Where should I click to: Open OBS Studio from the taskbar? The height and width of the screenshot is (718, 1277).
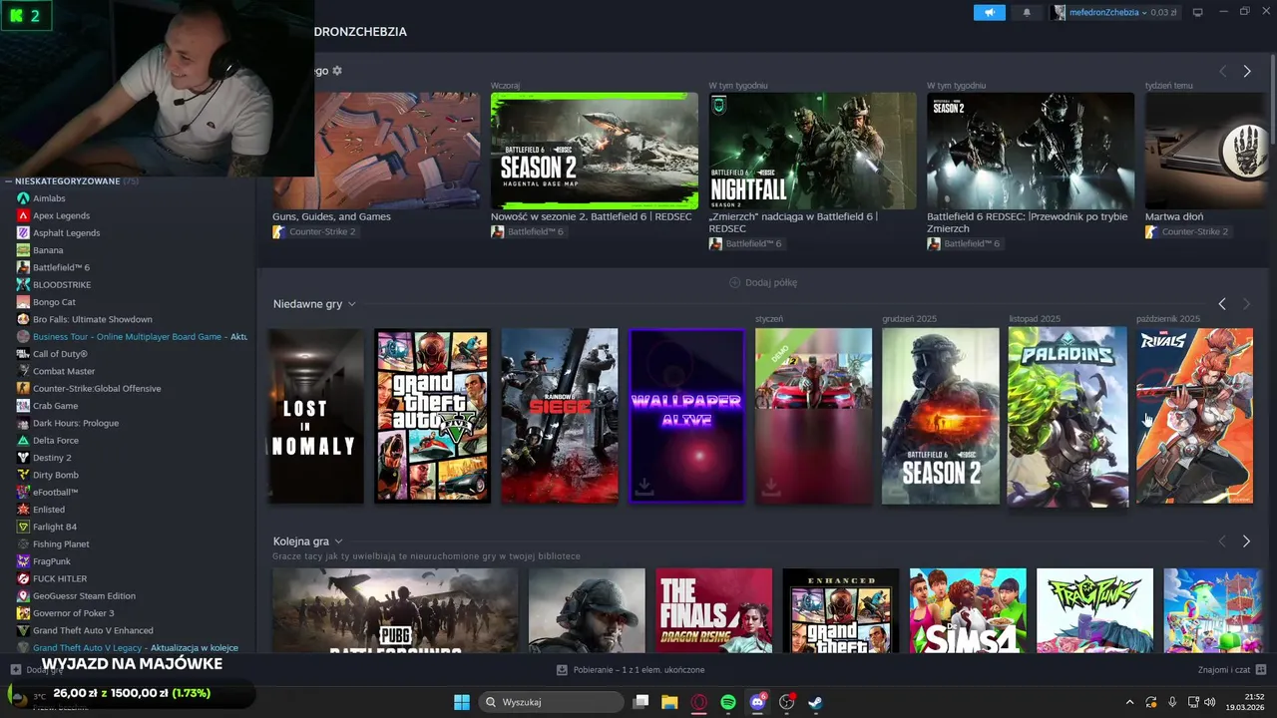(x=786, y=702)
